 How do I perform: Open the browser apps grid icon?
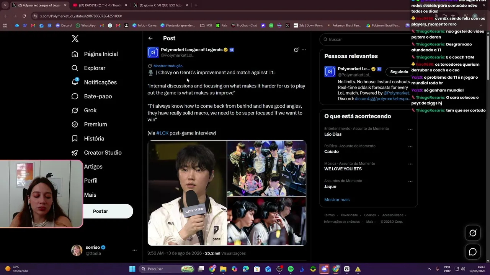5,26
